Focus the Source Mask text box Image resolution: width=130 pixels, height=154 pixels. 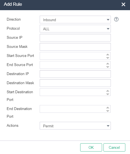[75, 47]
